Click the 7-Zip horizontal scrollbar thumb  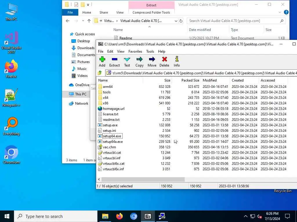pos(143,179)
